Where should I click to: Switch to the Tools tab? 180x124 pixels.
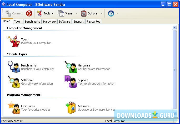coord(17,22)
